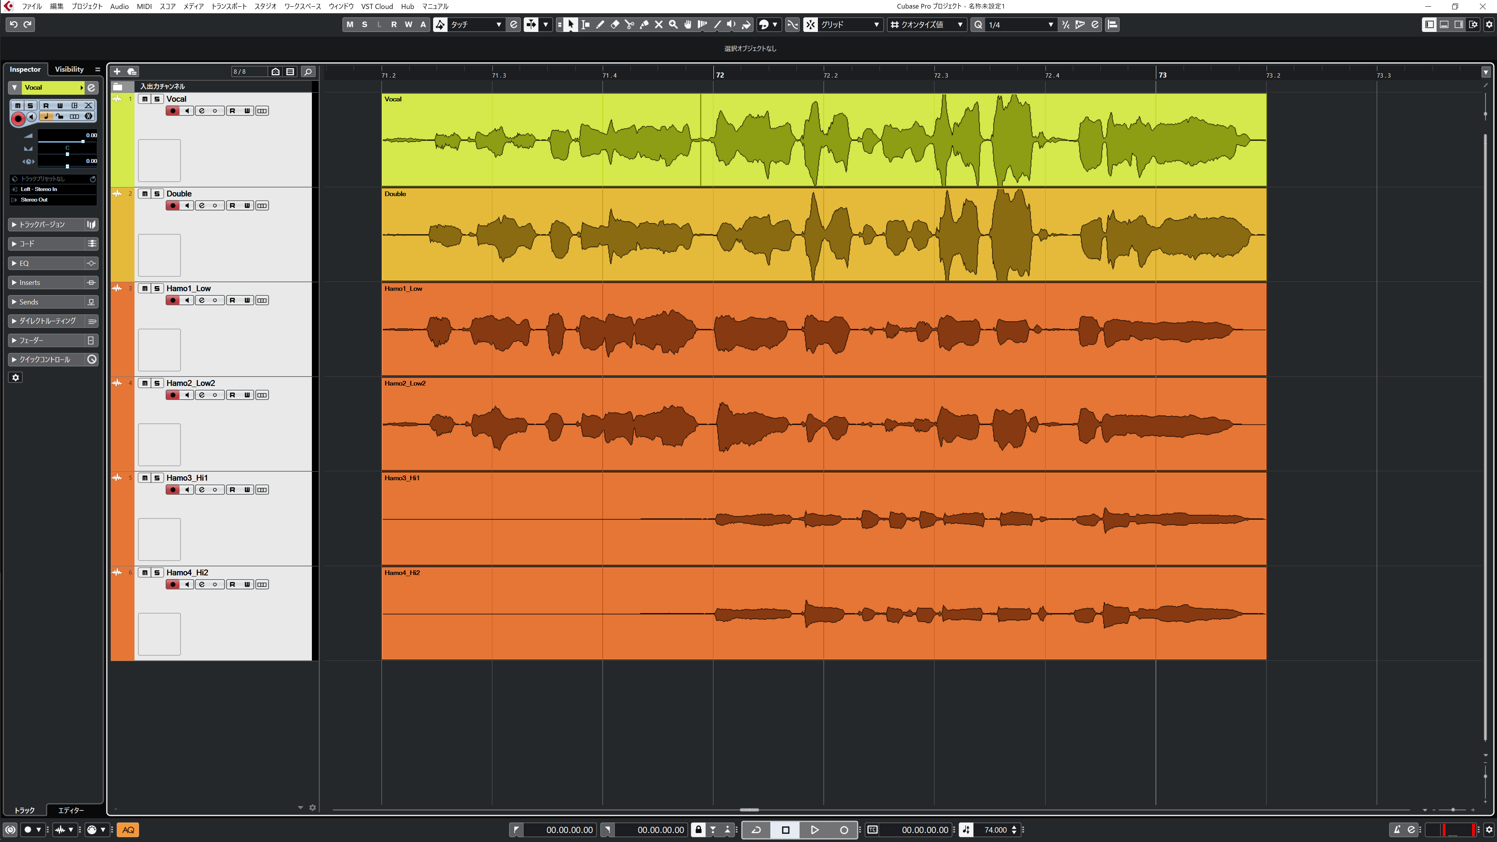Click the Add Track plus button
The image size is (1497, 842).
tap(117, 71)
